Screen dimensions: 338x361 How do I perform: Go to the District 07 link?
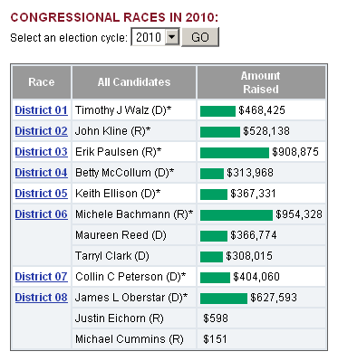point(42,277)
